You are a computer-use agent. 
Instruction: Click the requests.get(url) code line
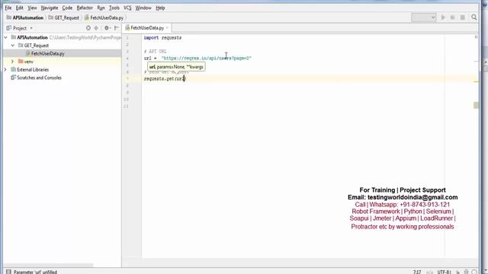(165, 78)
